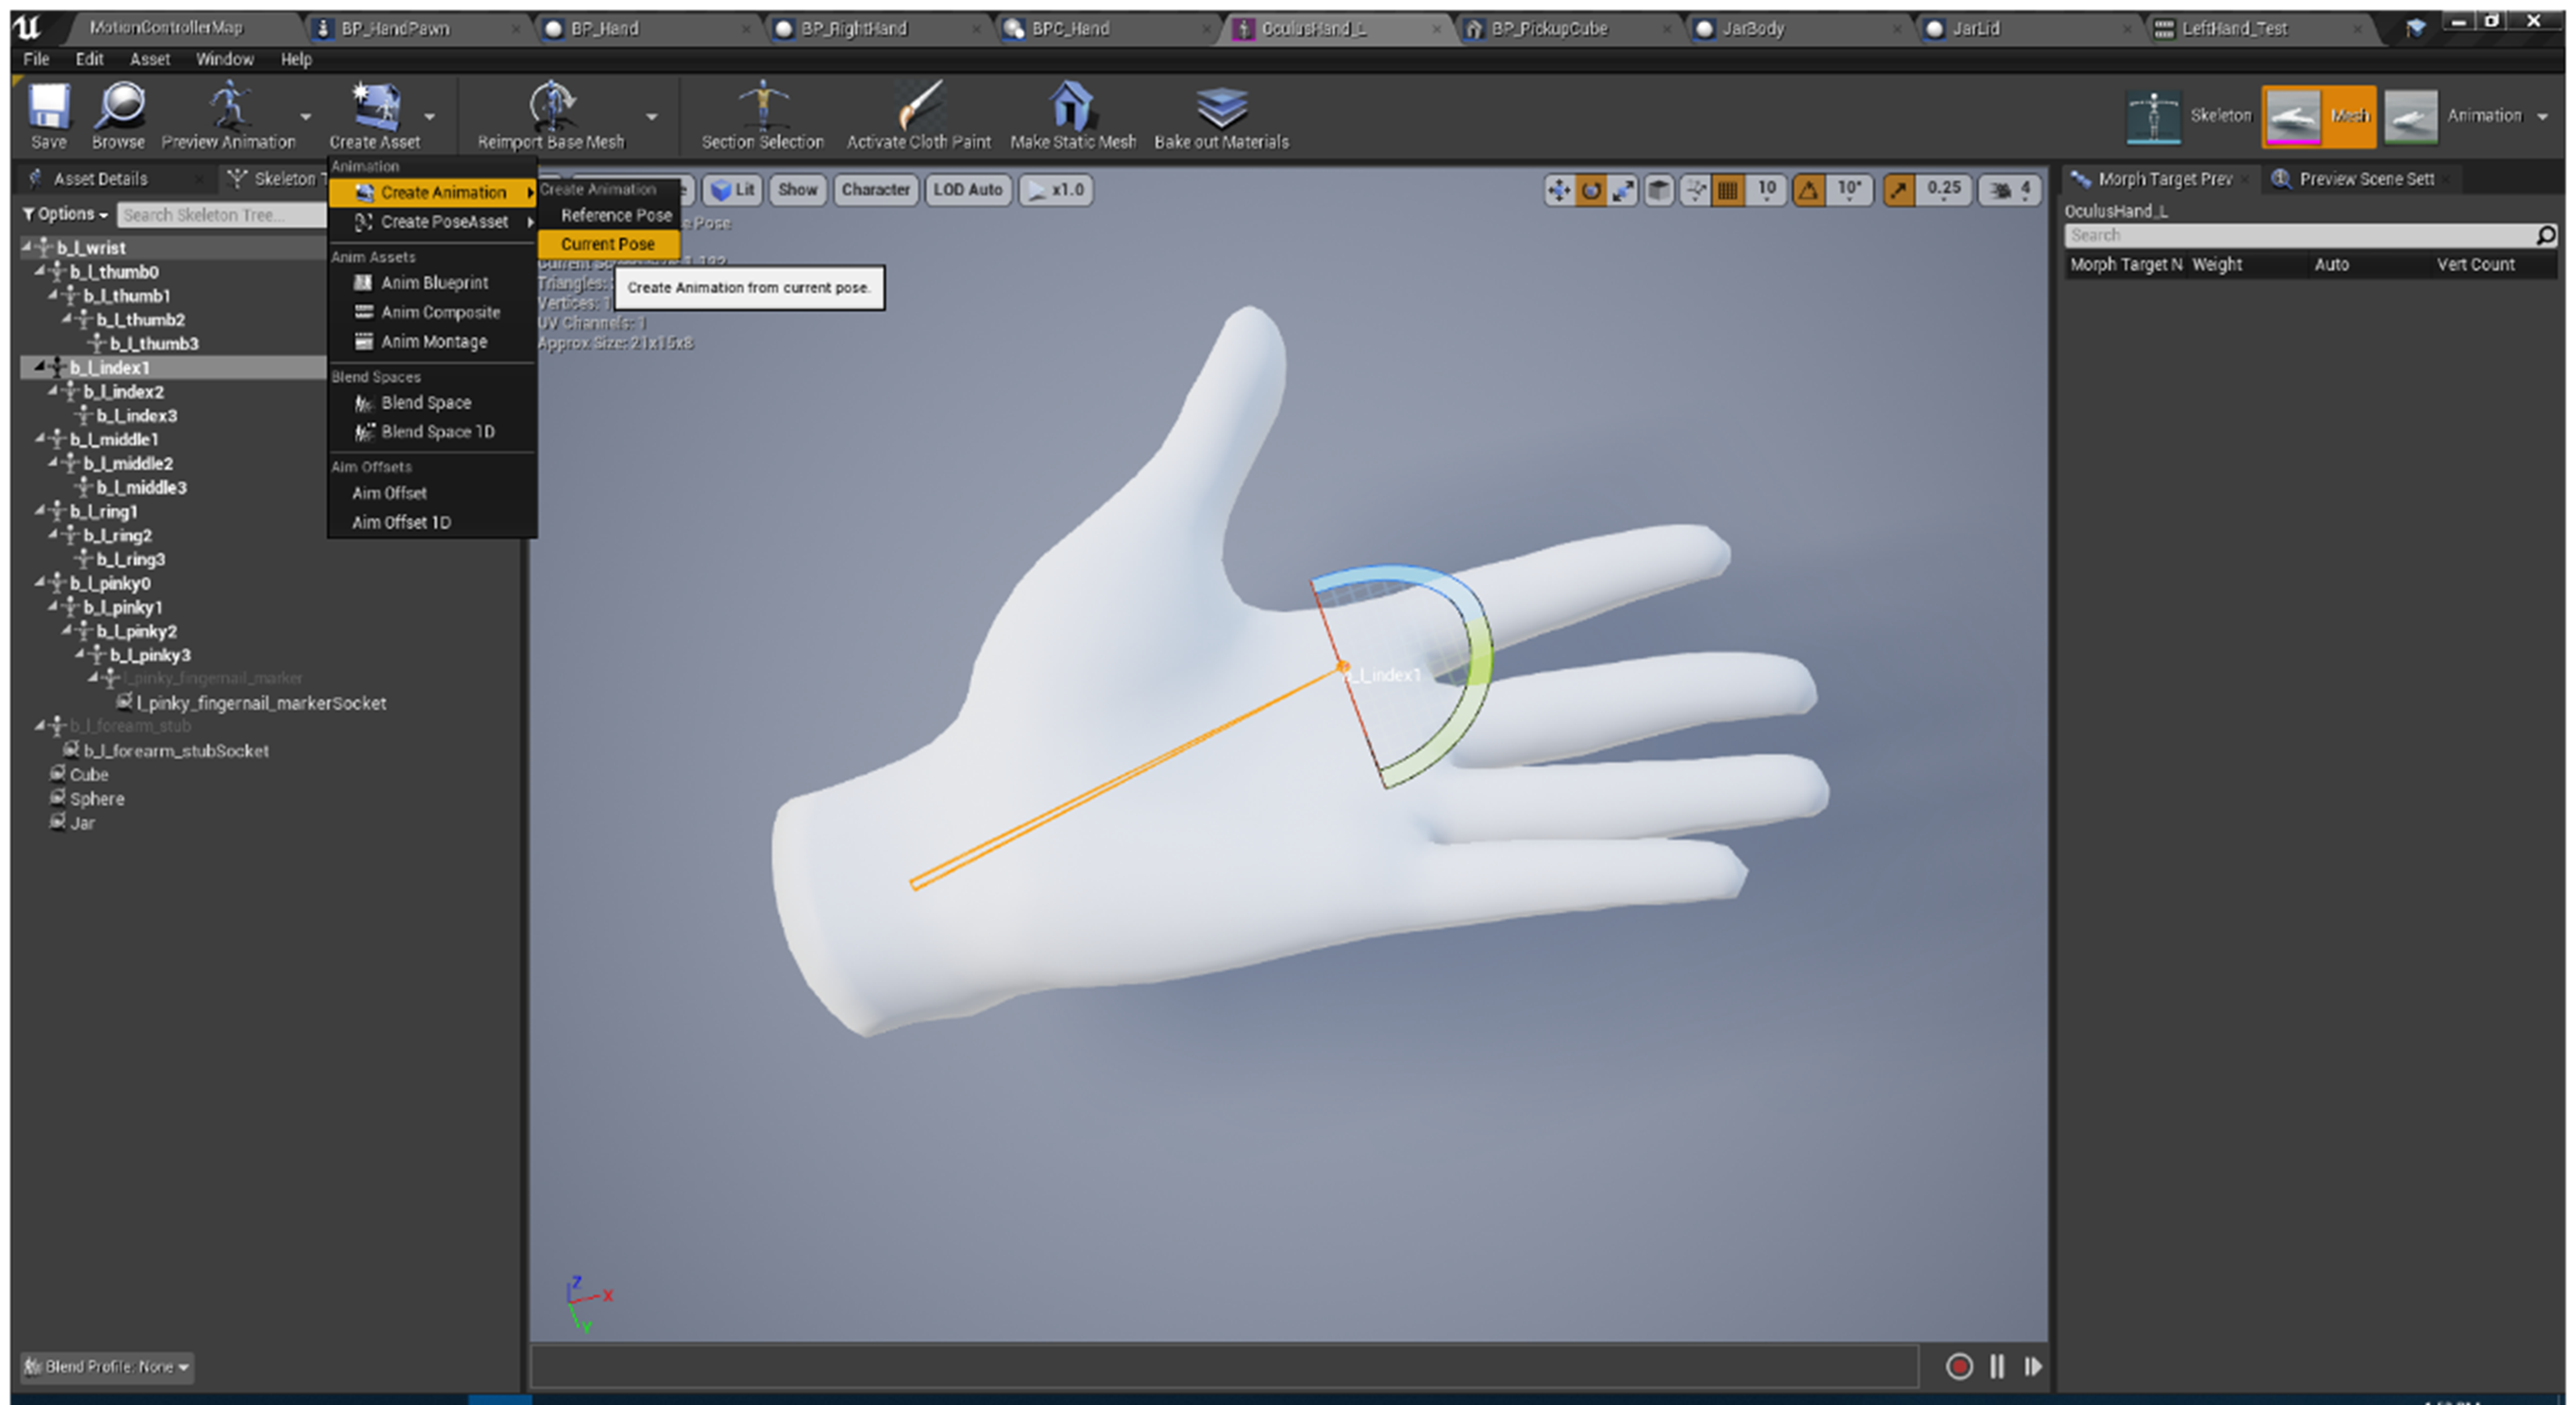The height and width of the screenshot is (1405, 2576).
Task: Select the rotate gizmo tool
Action: (x=1591, y=190)
